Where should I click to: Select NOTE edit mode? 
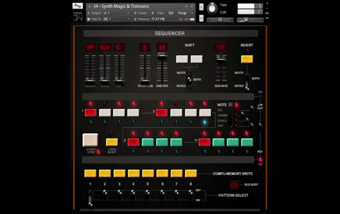[222, 105]
